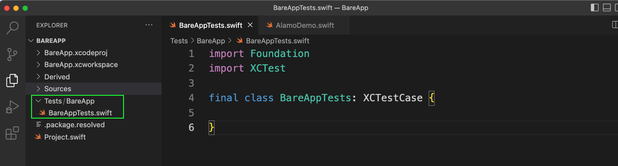Click the macOS green zoom window button
618x166 pixels.
click(25, 8)
